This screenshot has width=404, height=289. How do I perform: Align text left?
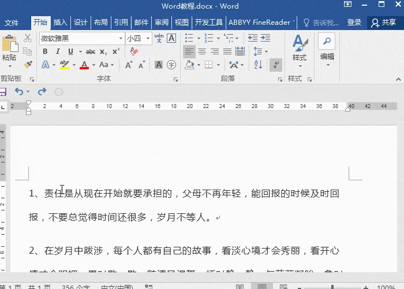pyautogui.click(x=189, y=51)
